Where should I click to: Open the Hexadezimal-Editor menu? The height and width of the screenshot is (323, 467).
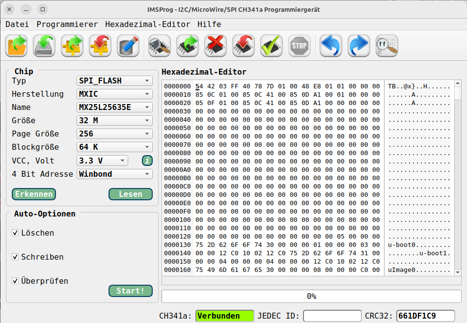147,25
